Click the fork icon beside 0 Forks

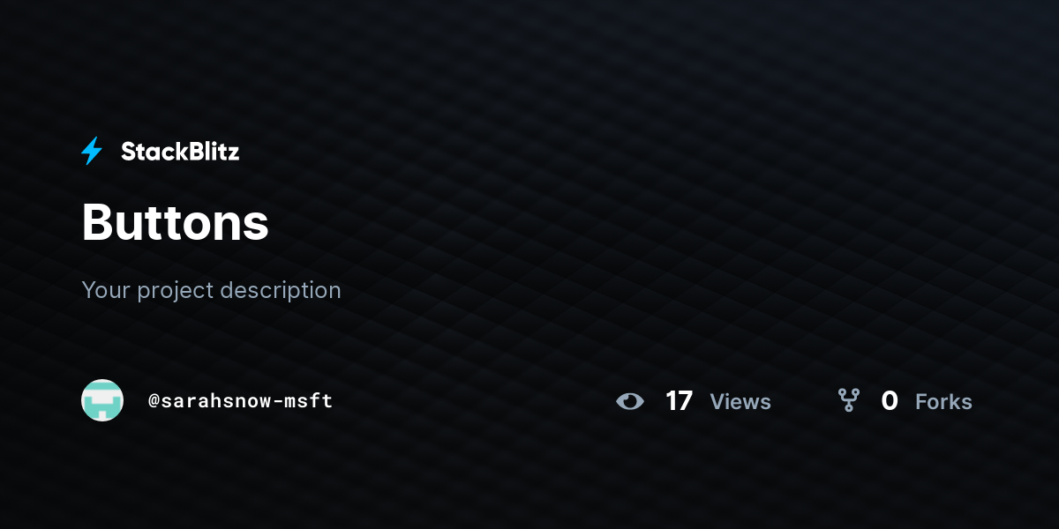(849, 401)
